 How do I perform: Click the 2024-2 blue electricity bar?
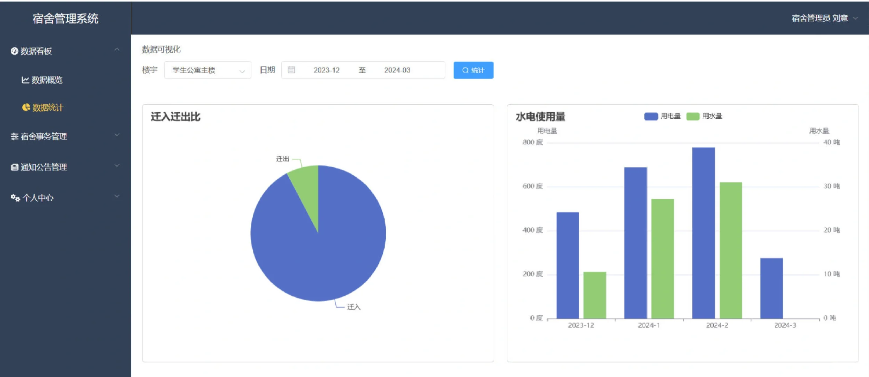(703, 233)
